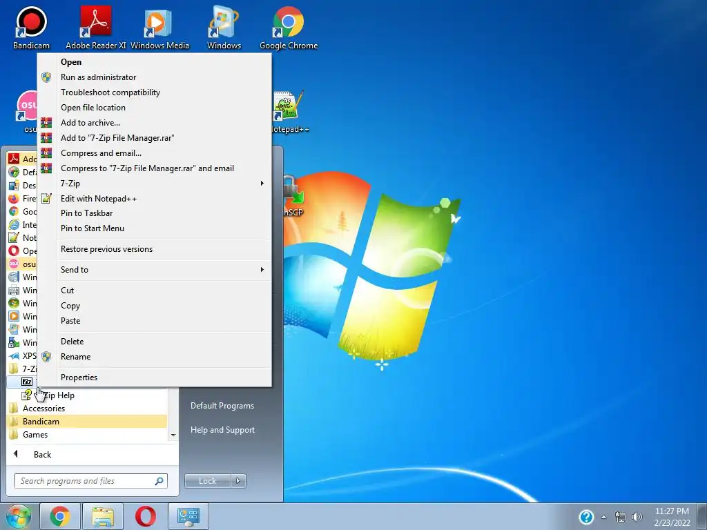Select Troubleshoot compatibility
This screenshot has height=530, width=707.
point(154,92)
